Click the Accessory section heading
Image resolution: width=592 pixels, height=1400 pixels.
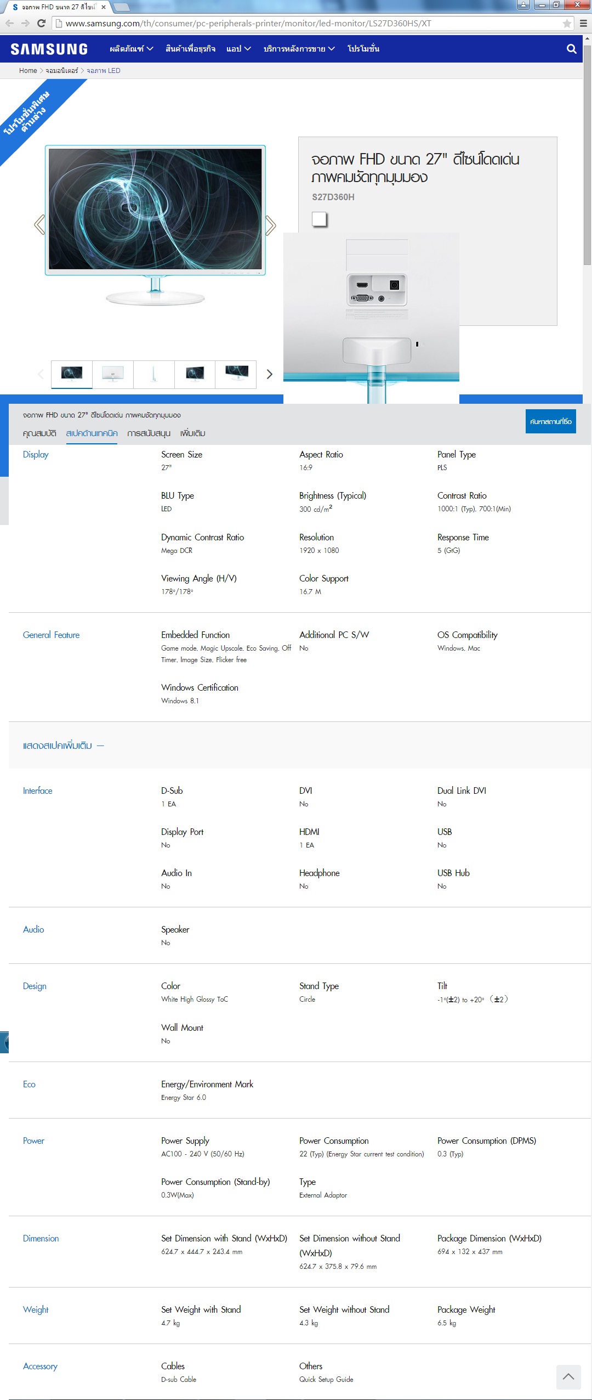pyautogui.click(x=40, y=1366)
